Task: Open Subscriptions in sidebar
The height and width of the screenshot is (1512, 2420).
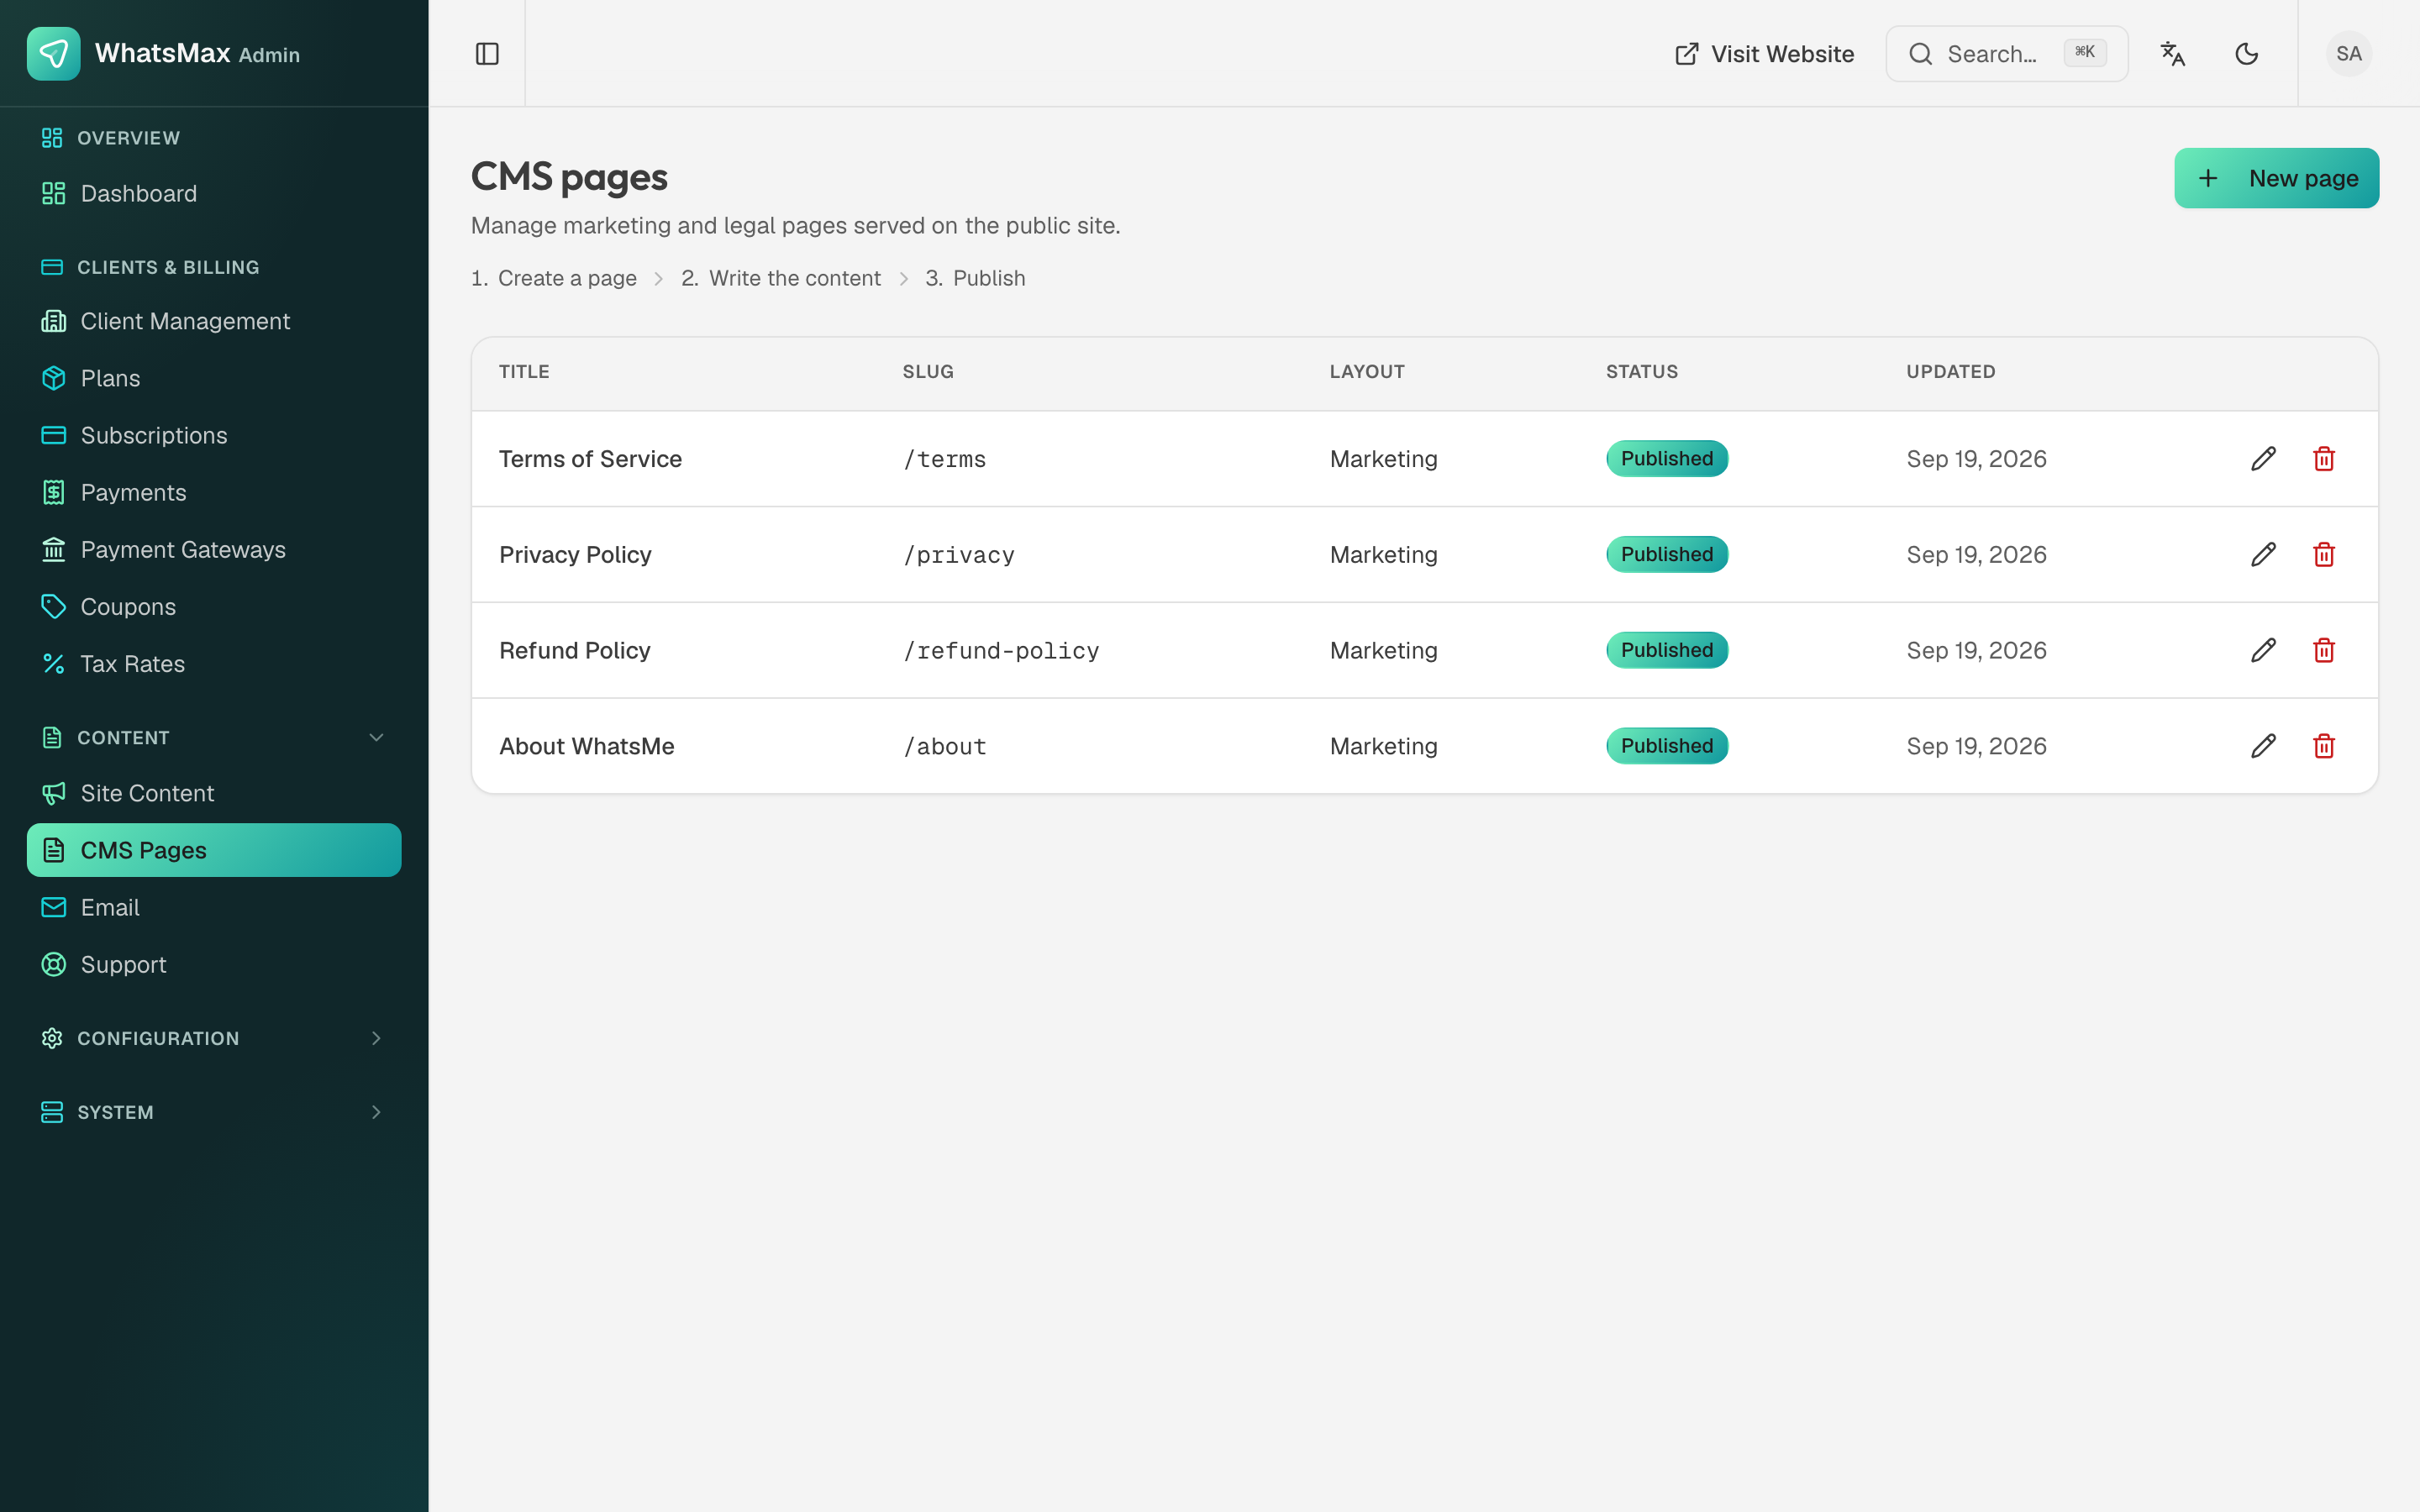Action: click(x=214, y=435)
